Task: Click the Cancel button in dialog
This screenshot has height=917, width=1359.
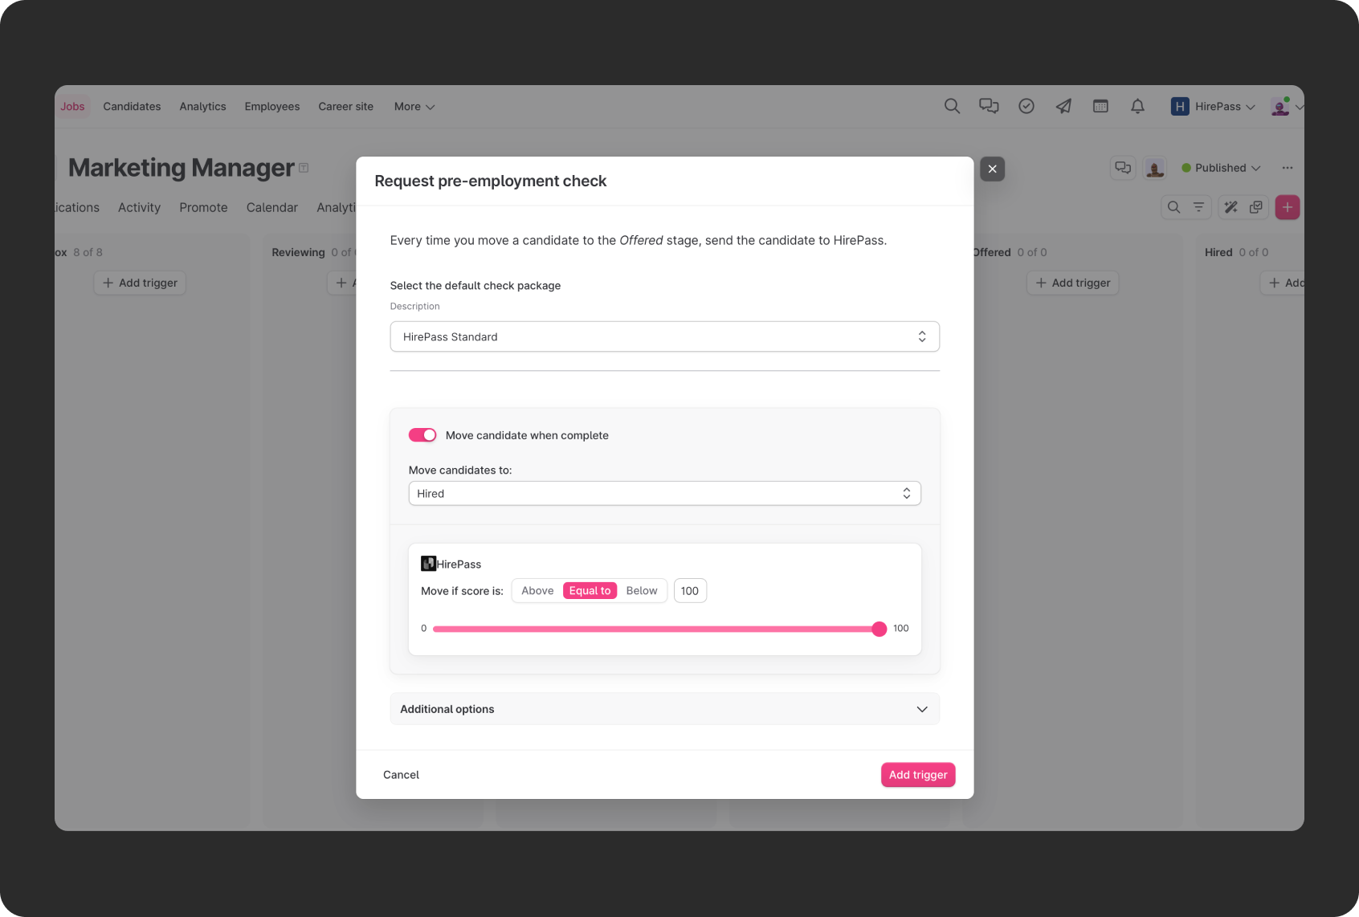Action: pos(401,775)
